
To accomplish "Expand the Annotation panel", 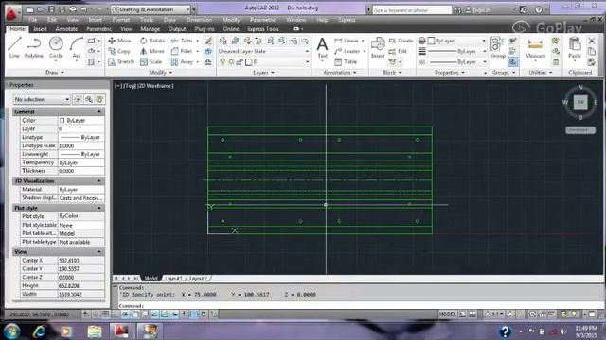I will 339,72.
